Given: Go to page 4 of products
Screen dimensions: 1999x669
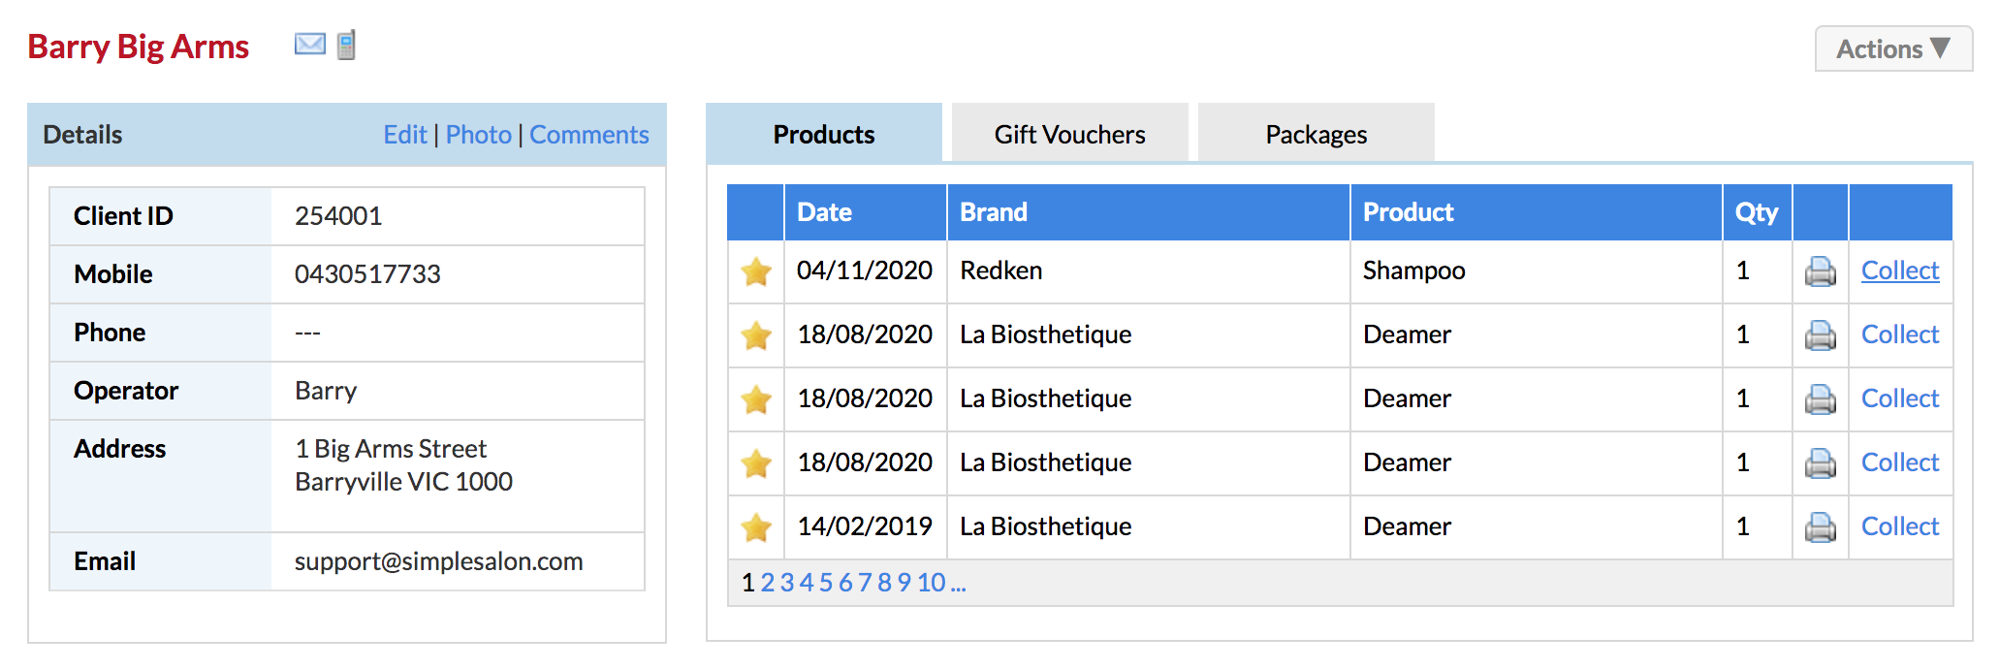Looking at the screenshot, I should pos(807,583).
